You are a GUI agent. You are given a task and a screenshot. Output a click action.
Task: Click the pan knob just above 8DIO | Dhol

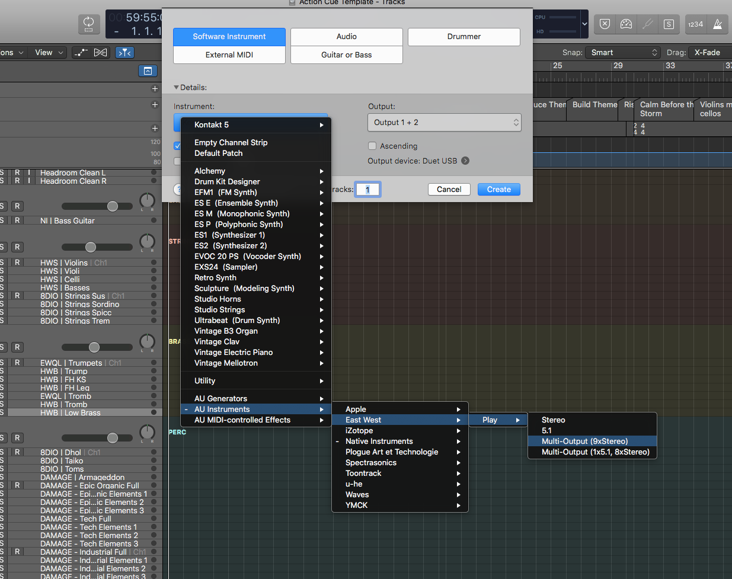tap(147, 433)
